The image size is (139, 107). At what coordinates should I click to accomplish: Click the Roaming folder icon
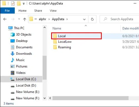click(55, 47)
